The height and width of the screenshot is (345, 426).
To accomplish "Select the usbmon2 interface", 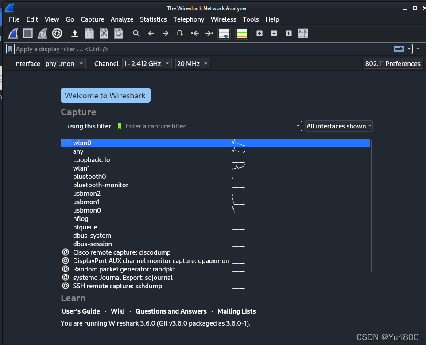I will pos(215,194).
